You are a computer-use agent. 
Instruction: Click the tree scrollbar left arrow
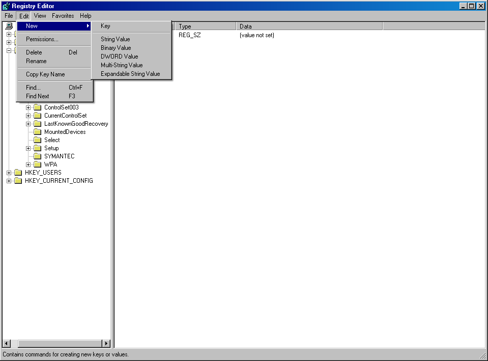(x=7, y=344)
